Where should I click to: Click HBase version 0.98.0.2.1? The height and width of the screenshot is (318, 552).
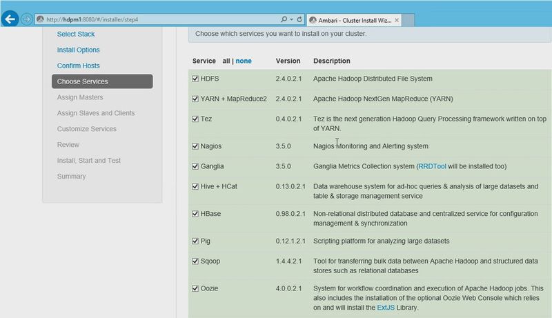[290, 214]
